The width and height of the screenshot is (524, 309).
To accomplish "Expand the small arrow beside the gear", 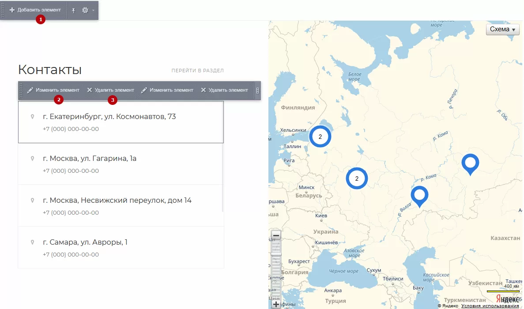I will point(93,10).
